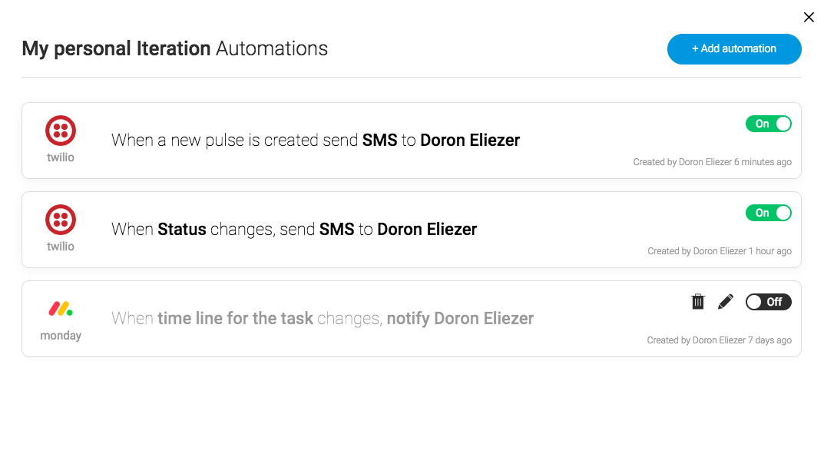Click the monday logo icon
Viewport: 824px width, 454px height.
(x=61, y=309)
